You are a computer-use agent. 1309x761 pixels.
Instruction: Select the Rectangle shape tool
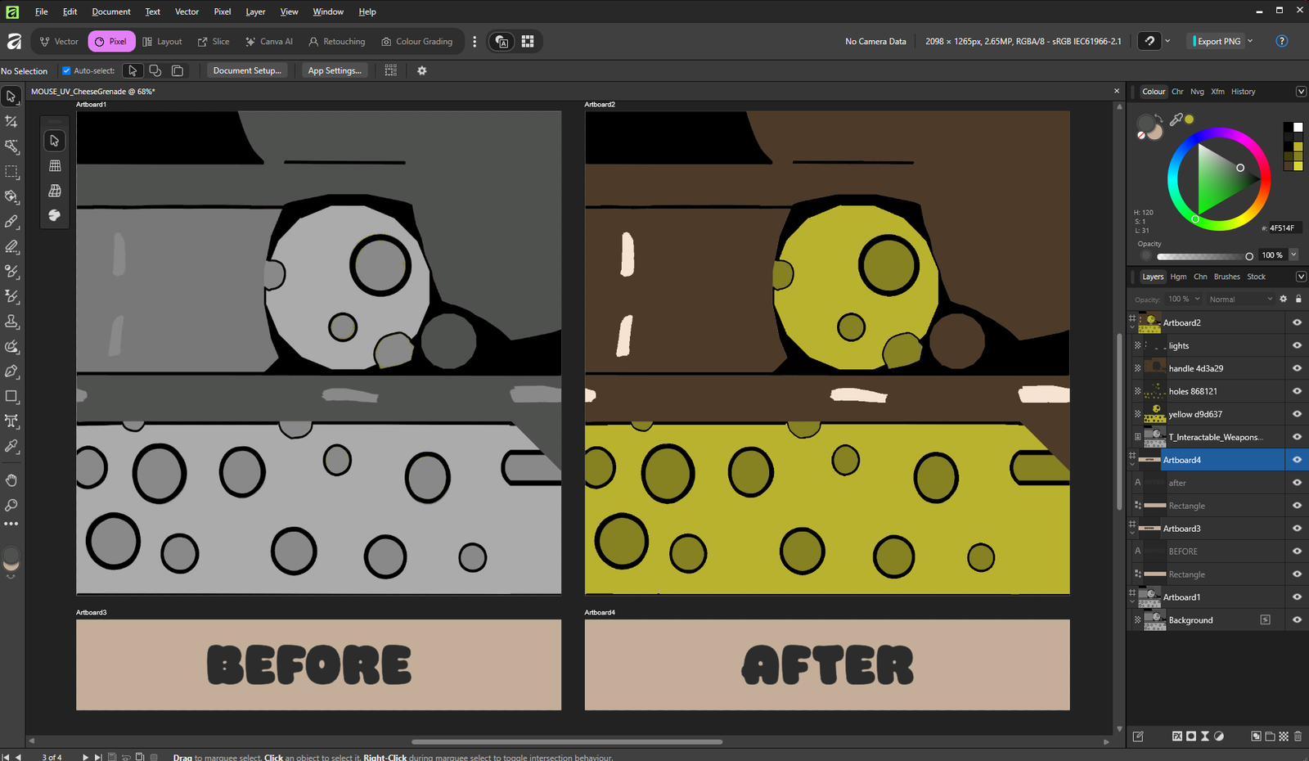pyautogui.click(x=11, y=396)
